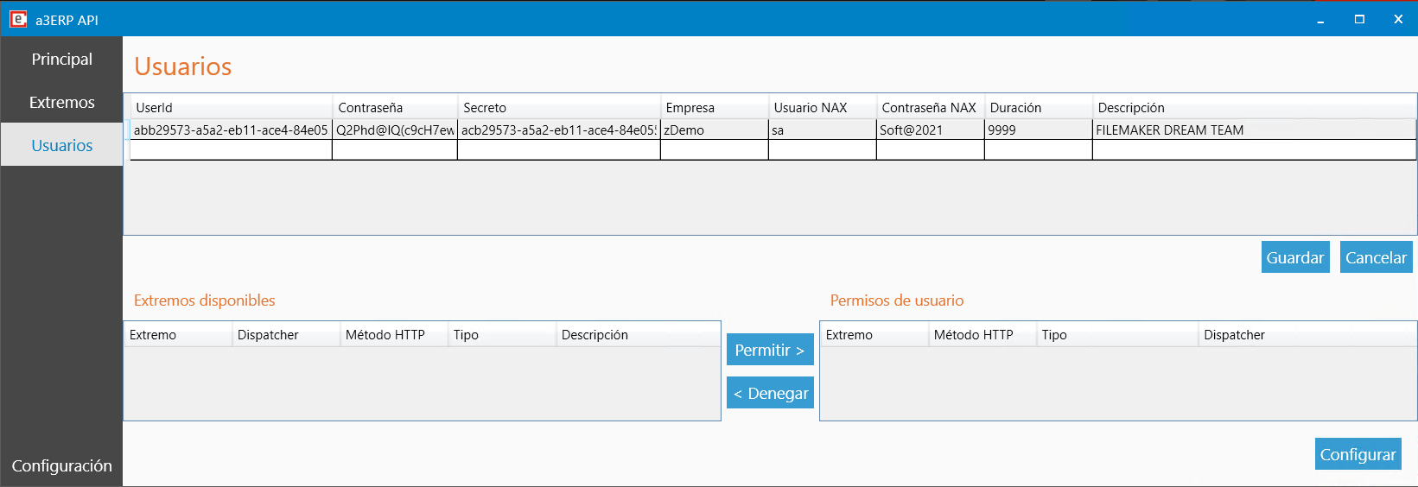1418x487 pixels.
Task: Click the empty UserId cell in new row
Action: [x=231, y=150]
